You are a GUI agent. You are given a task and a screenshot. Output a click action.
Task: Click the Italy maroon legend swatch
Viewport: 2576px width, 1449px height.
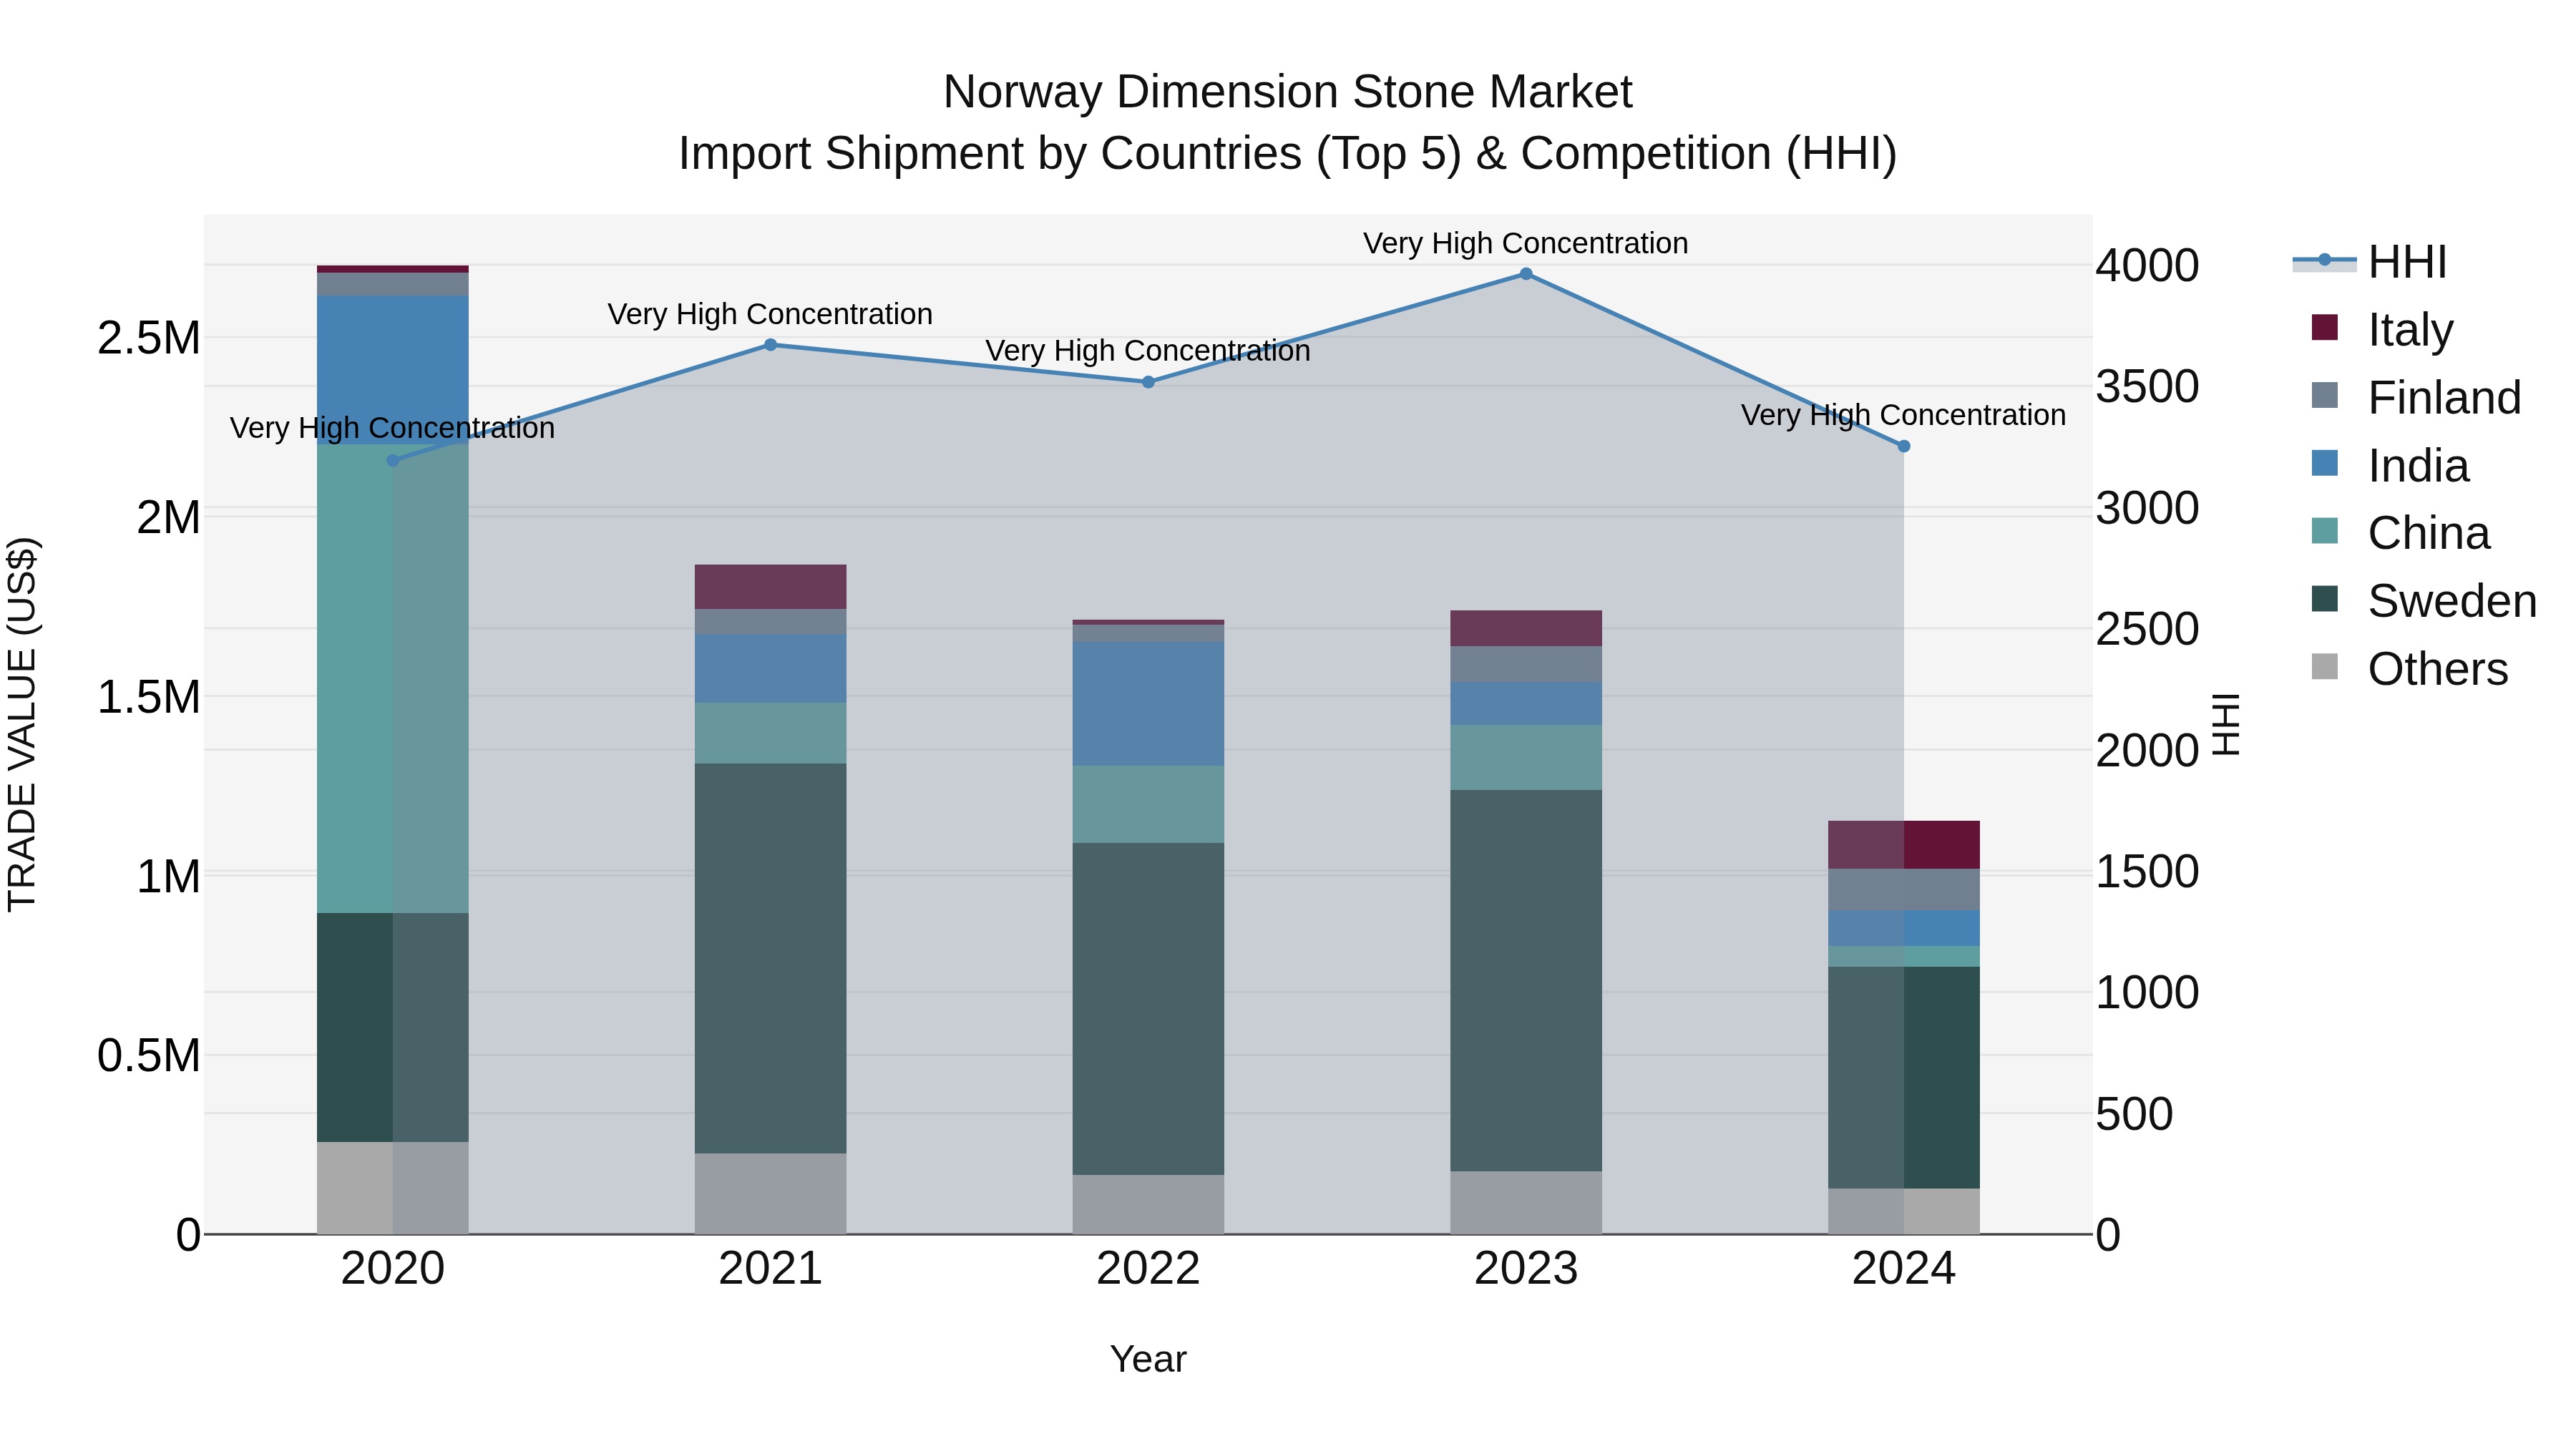point(2325,327)
